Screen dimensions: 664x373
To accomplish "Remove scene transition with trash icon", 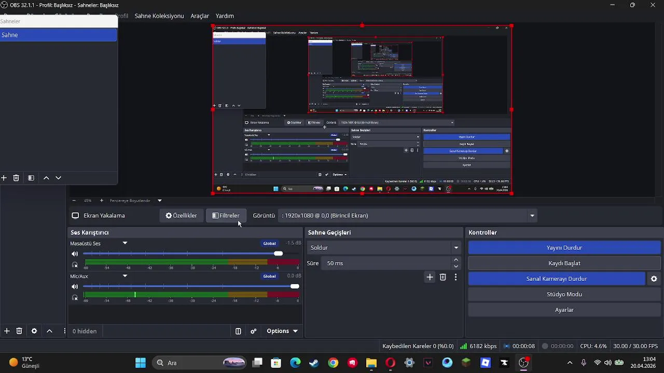I will pos(442,277).
